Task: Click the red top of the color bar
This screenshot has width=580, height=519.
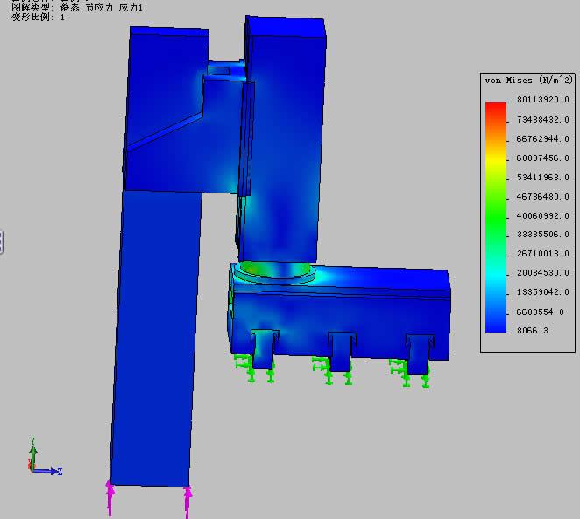Action: (496, 109)
